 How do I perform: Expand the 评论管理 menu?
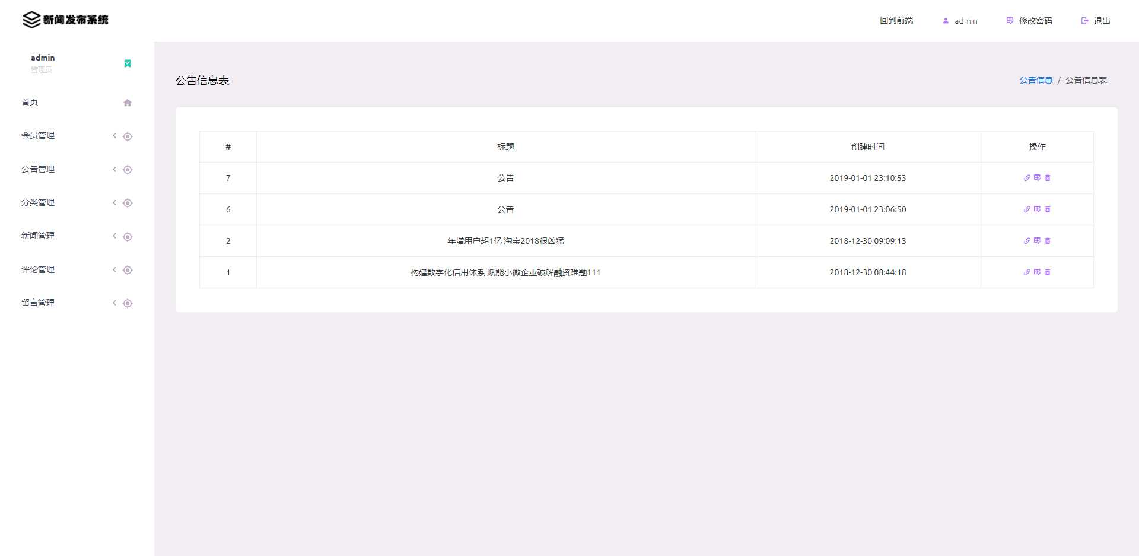point(114,269)
